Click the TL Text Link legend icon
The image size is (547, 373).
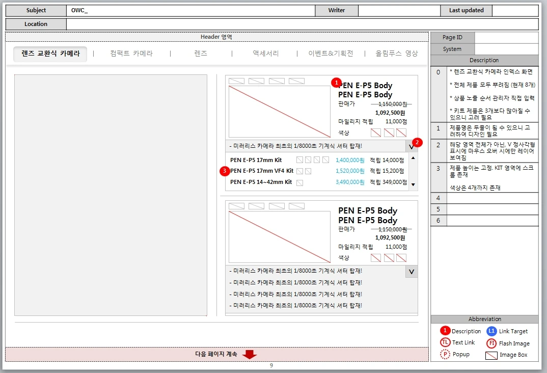pos(445,342)
